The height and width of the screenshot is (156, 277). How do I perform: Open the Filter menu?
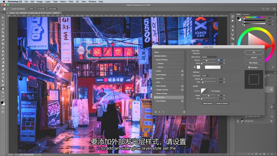pyautogui.click(x=71, y=2)
